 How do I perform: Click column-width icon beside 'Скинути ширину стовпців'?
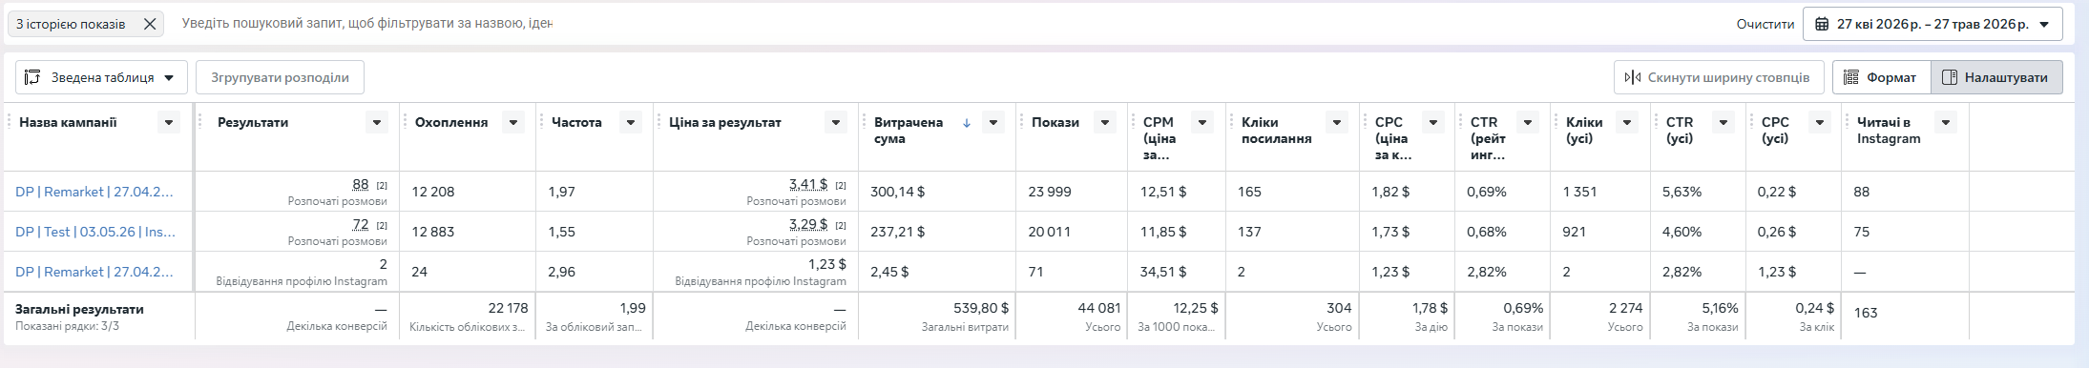pos(1632,77)
